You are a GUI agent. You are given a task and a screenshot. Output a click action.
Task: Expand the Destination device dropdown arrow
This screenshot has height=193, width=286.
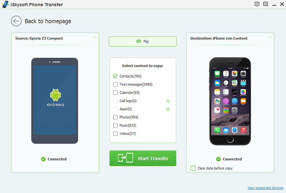pos(270,38)
